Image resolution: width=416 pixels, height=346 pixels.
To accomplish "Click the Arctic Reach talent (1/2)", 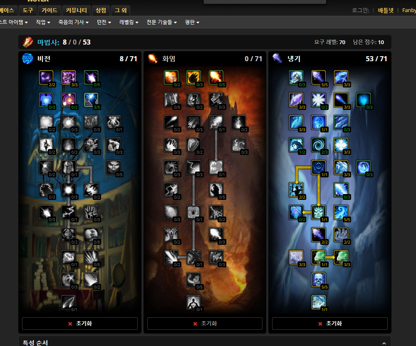I will click(x=296, y=145).
